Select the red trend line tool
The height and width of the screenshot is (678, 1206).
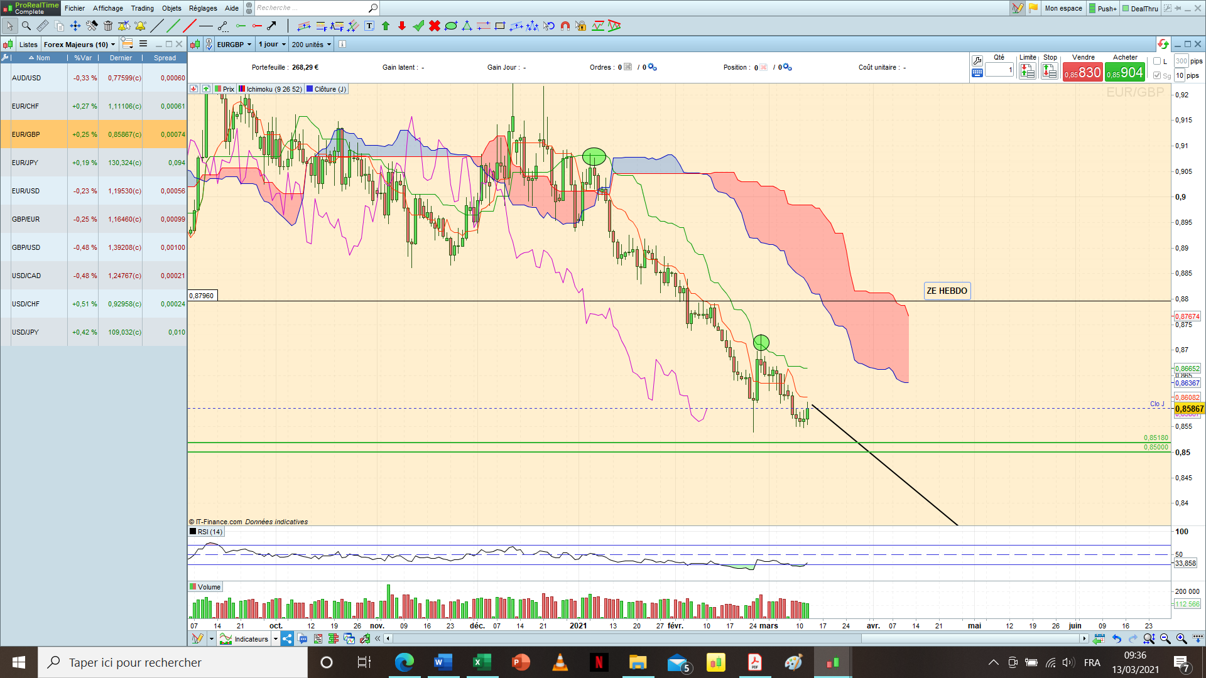[190, 26]
